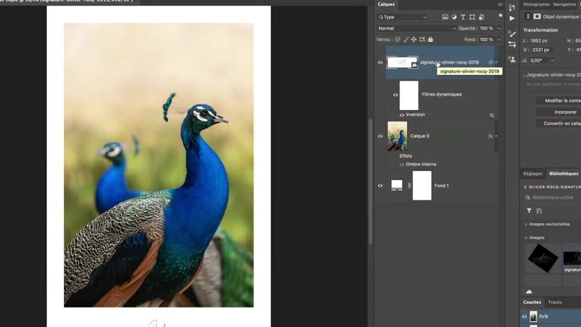
Task: Hide the Fond 1 layer
Action: pyautogui.click(x=380, y=186)
